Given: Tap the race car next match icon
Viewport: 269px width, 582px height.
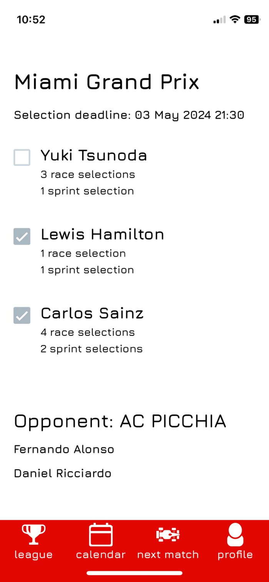Looking at the screenshot, I should tap(168, 534).
